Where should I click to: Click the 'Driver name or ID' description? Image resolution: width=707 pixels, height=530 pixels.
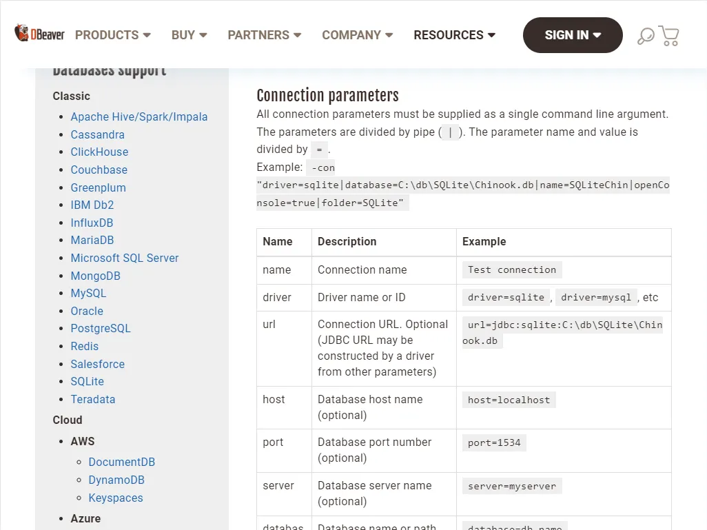361,298
